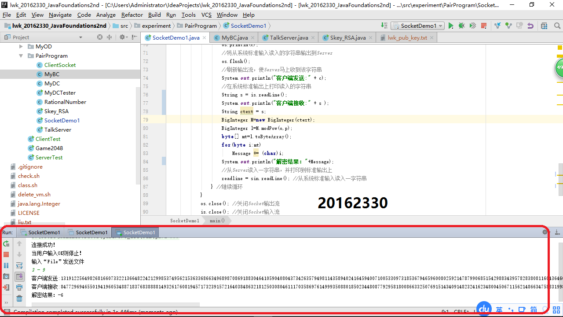The height and width of the screenshot is (317, 563).
Task: Select the .gitignore file
Action: point(30,166)
